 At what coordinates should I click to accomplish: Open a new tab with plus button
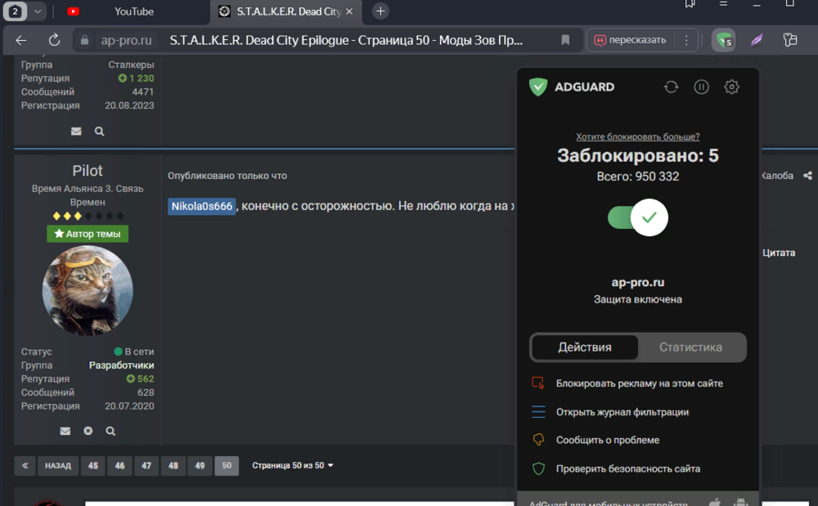coord(381,11)
